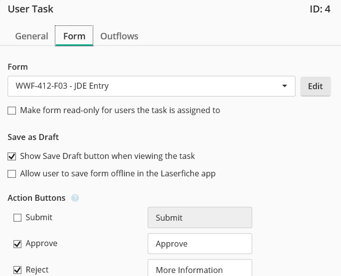341x276 pixels.
Task: Click the help icon beside Action Buttons
Action: (x=75, y=198)
